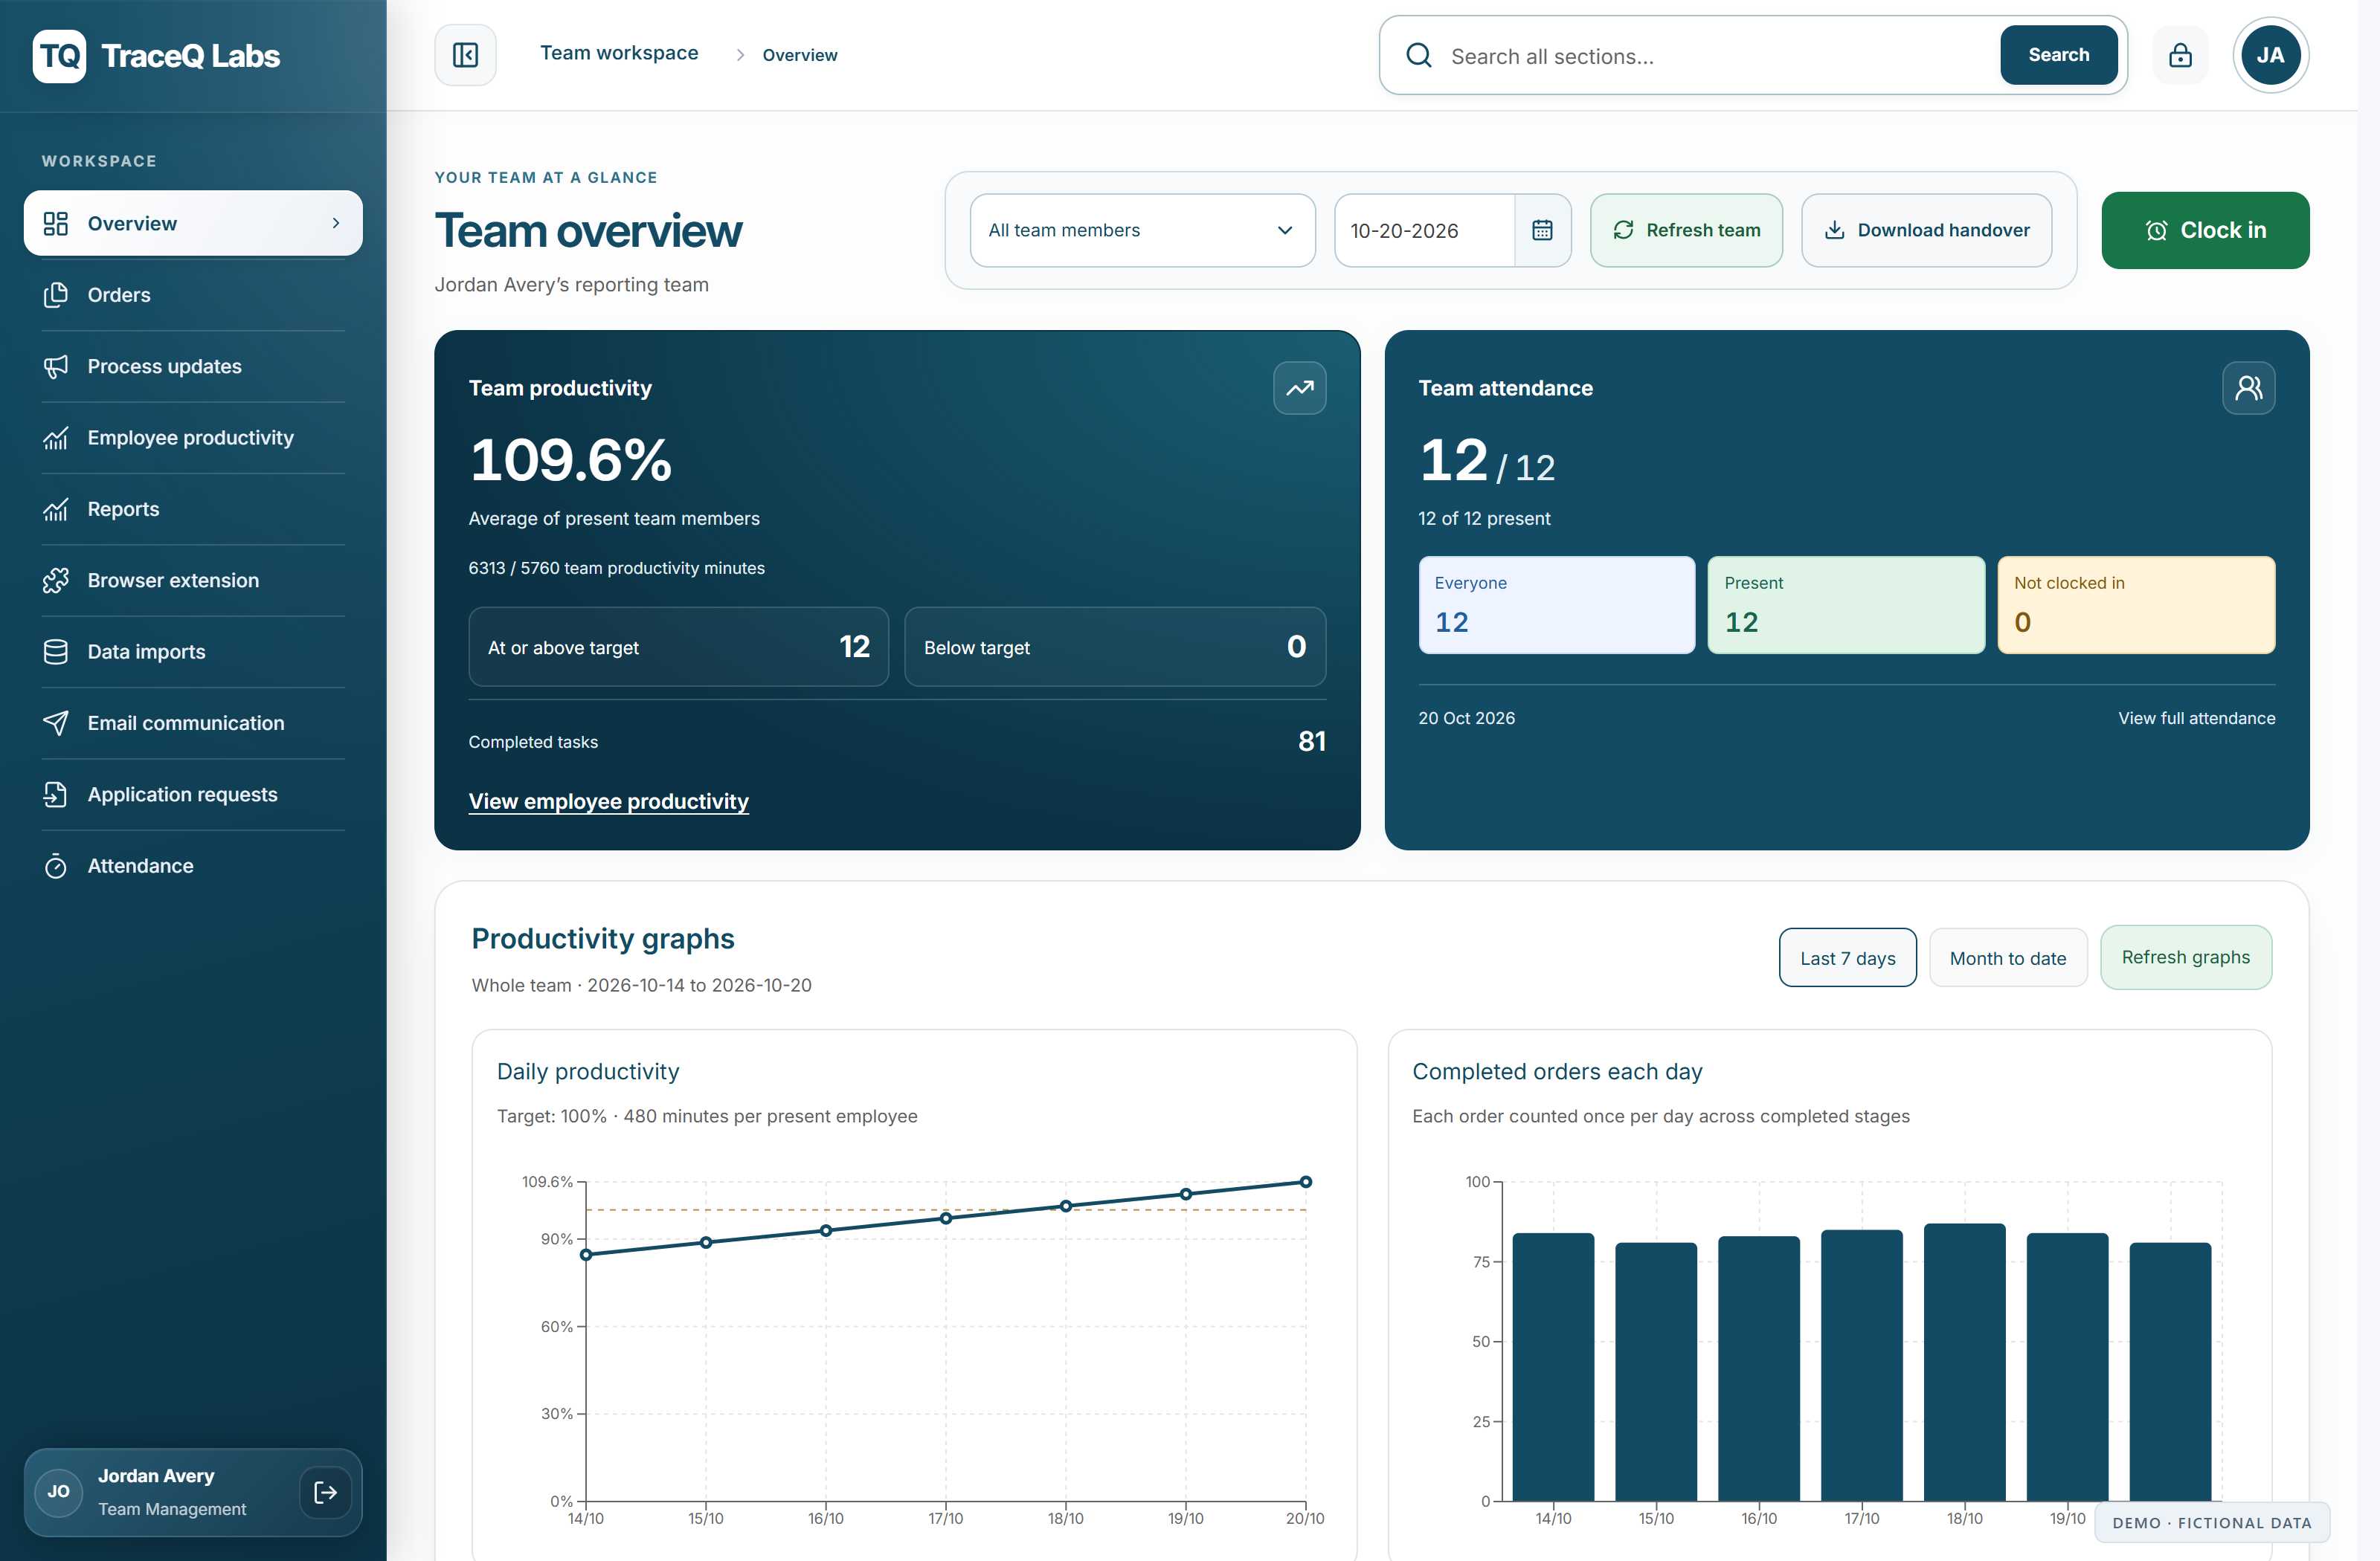Open Orders in the sidebar
Viewport: 2380px width, 1561px height.
pyautogui.click(x=193, y=295)
